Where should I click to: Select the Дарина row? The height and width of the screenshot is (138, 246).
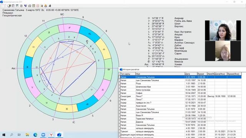coord(181,122)
